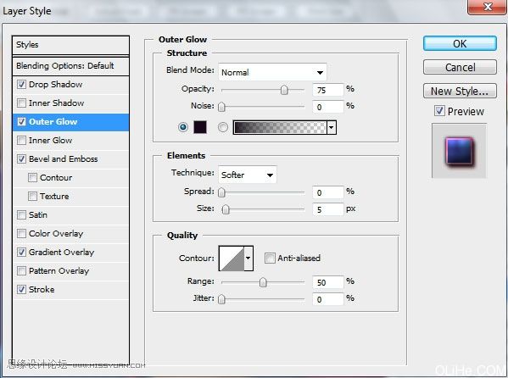The height and width of the screenshot is (378, 508).
Task: Select the Styles list header
Action: coord(70,45)
